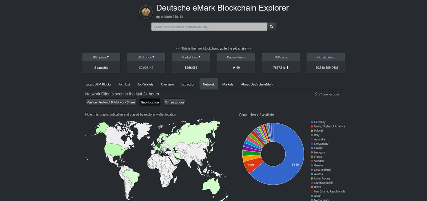Click the lightning bolt icon next to 99
This screenshot has width=427, height=201.
[233, 67]
